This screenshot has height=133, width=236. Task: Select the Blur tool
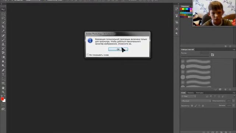point(3,61)
